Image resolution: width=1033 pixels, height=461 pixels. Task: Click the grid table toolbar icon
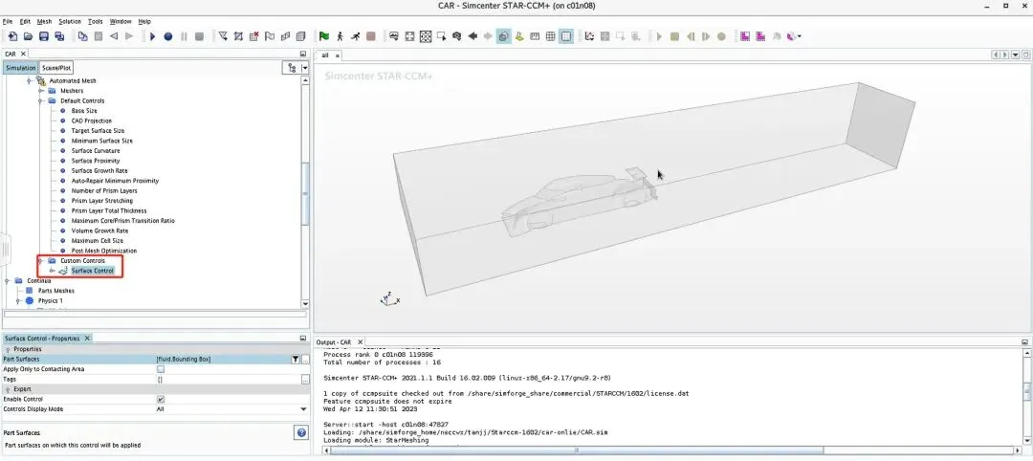550,37
